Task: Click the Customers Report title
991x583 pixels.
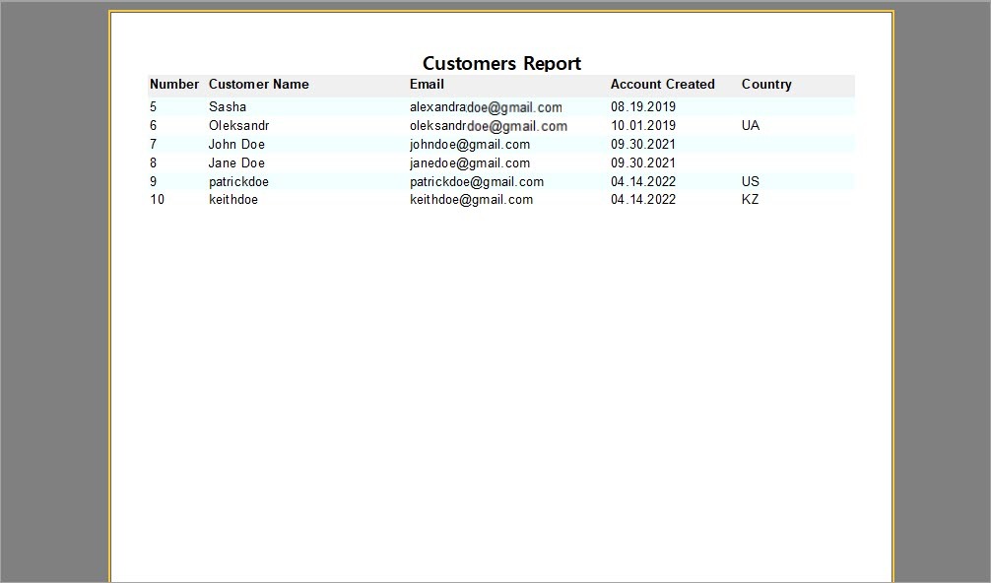Action: [x=501, y=63]
